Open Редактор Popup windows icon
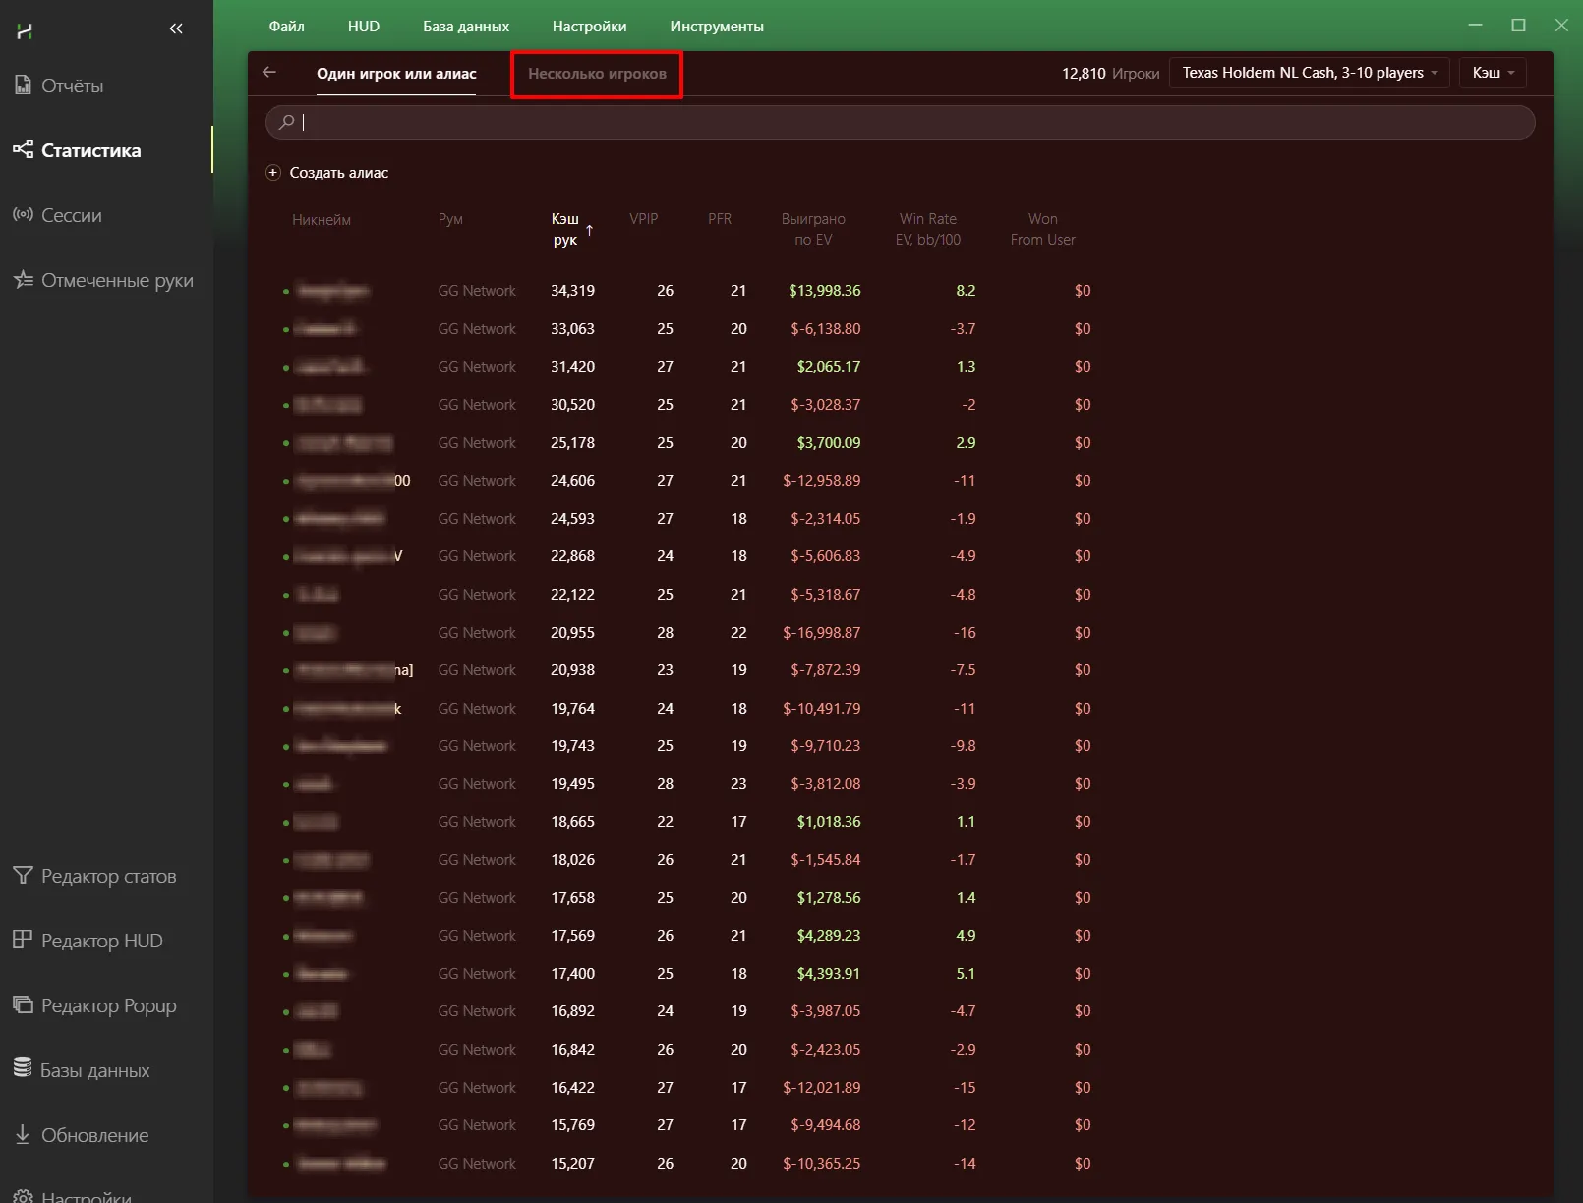 [23, 1004]
